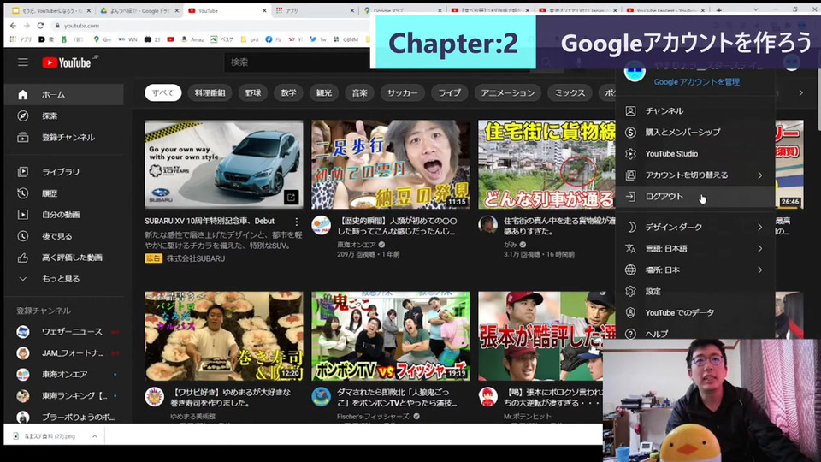Select the ミックス filter chip

click(x=570, y=92)
